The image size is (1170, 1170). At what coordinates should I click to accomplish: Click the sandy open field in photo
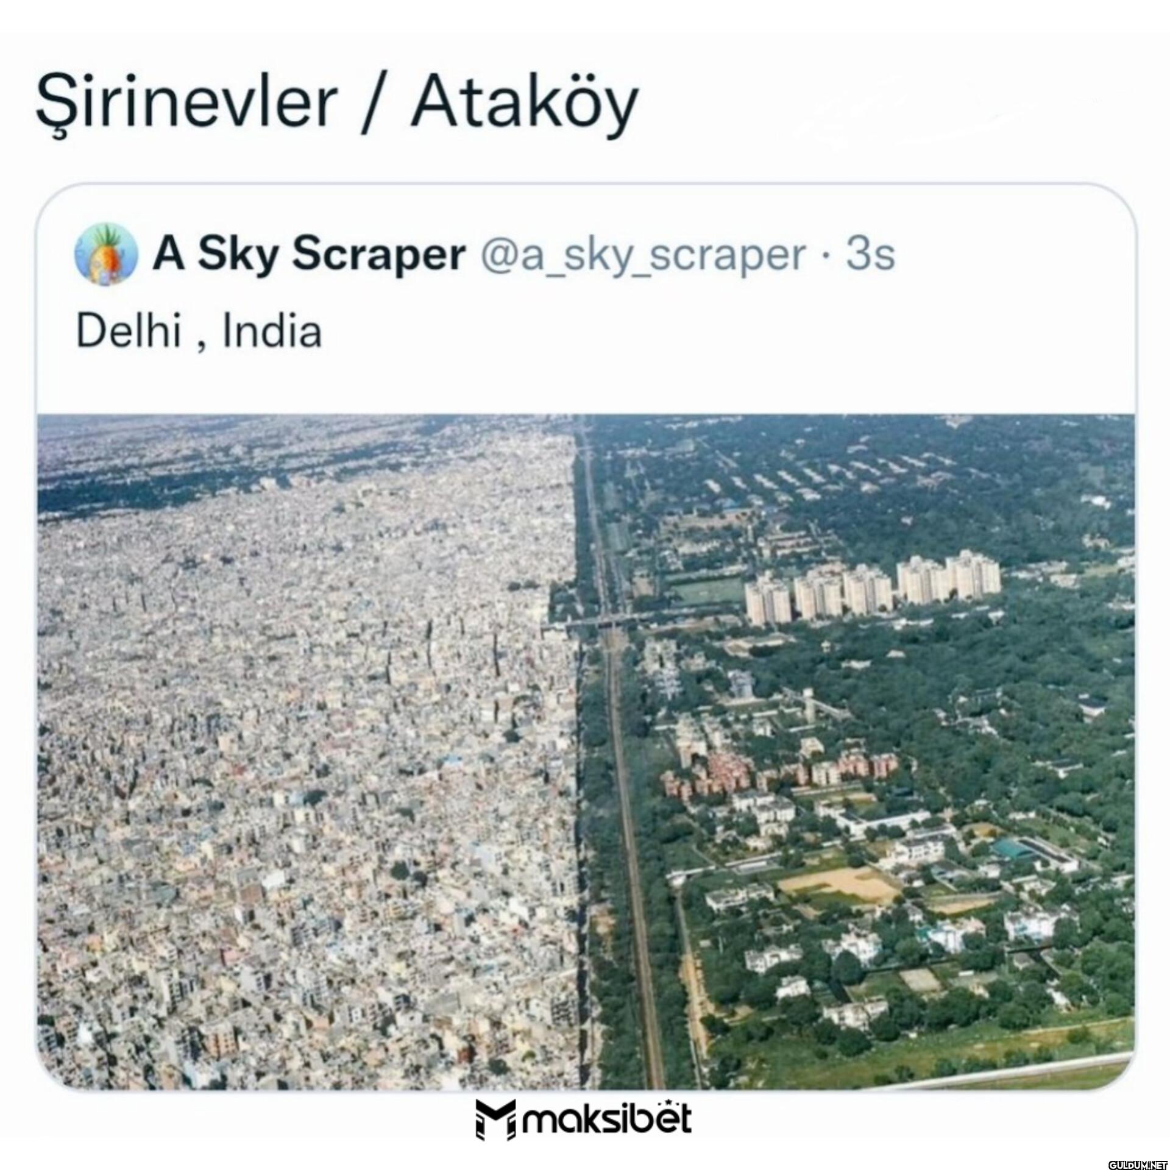pos(842,883)
